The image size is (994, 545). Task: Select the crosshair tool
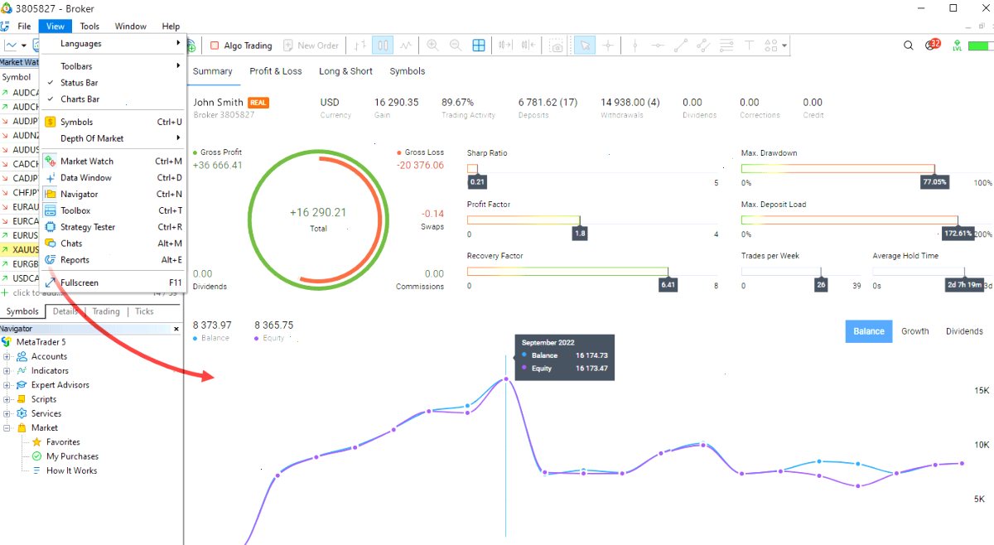608,46
